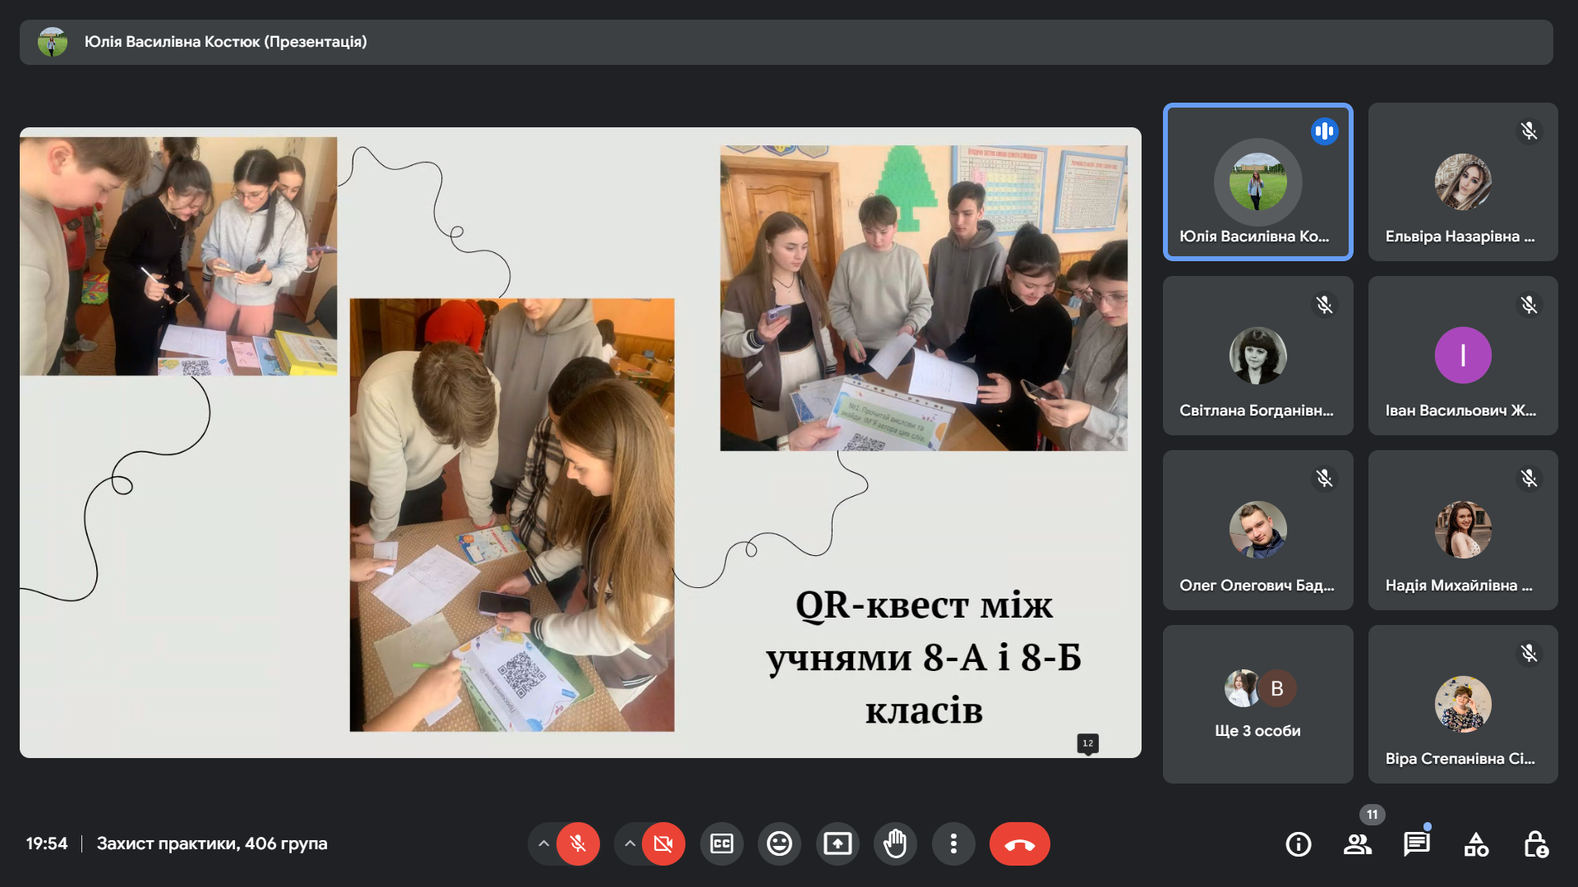Select Надія Михайлівна participant tile

[x=1463, y=530]
